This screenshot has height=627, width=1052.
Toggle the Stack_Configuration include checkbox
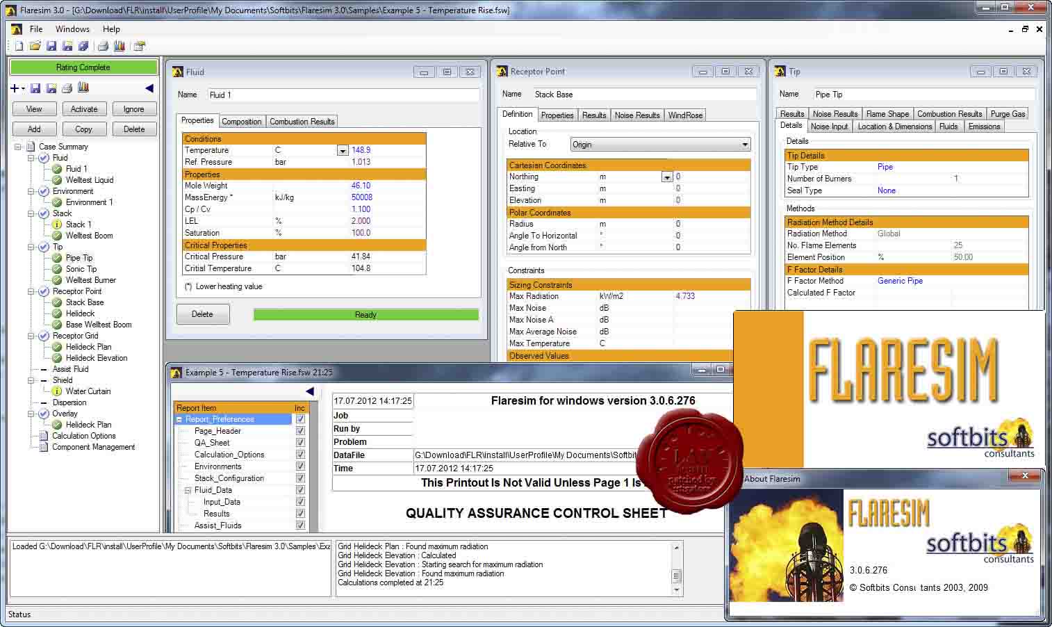[x=300, y=478]
